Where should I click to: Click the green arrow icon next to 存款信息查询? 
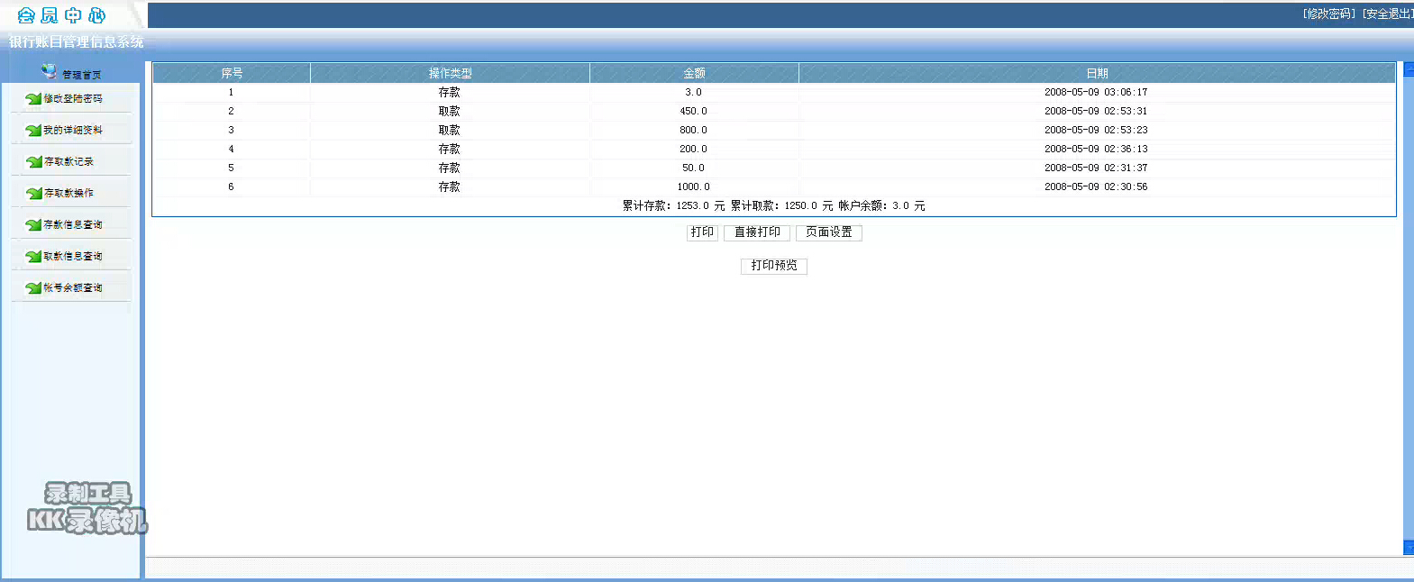pos(33,225)
